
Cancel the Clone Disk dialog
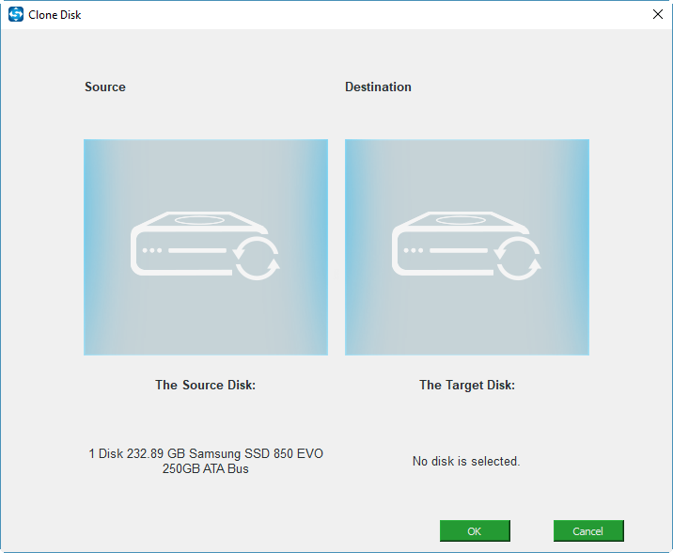(x=588, y=531)
